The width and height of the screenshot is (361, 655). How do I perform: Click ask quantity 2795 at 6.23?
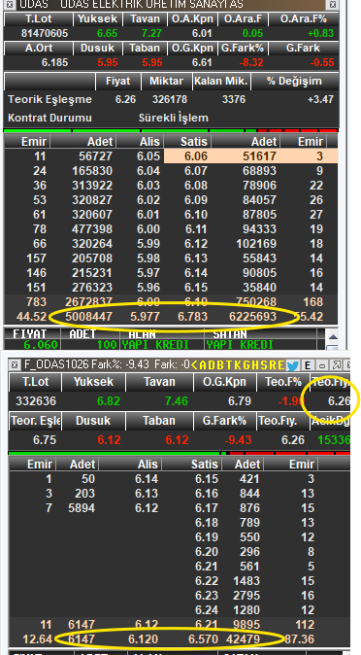click(246, 596)
